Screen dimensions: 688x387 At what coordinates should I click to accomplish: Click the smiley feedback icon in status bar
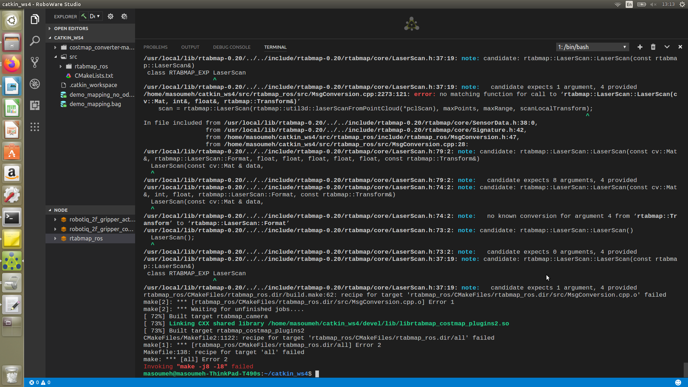(678, 382)
